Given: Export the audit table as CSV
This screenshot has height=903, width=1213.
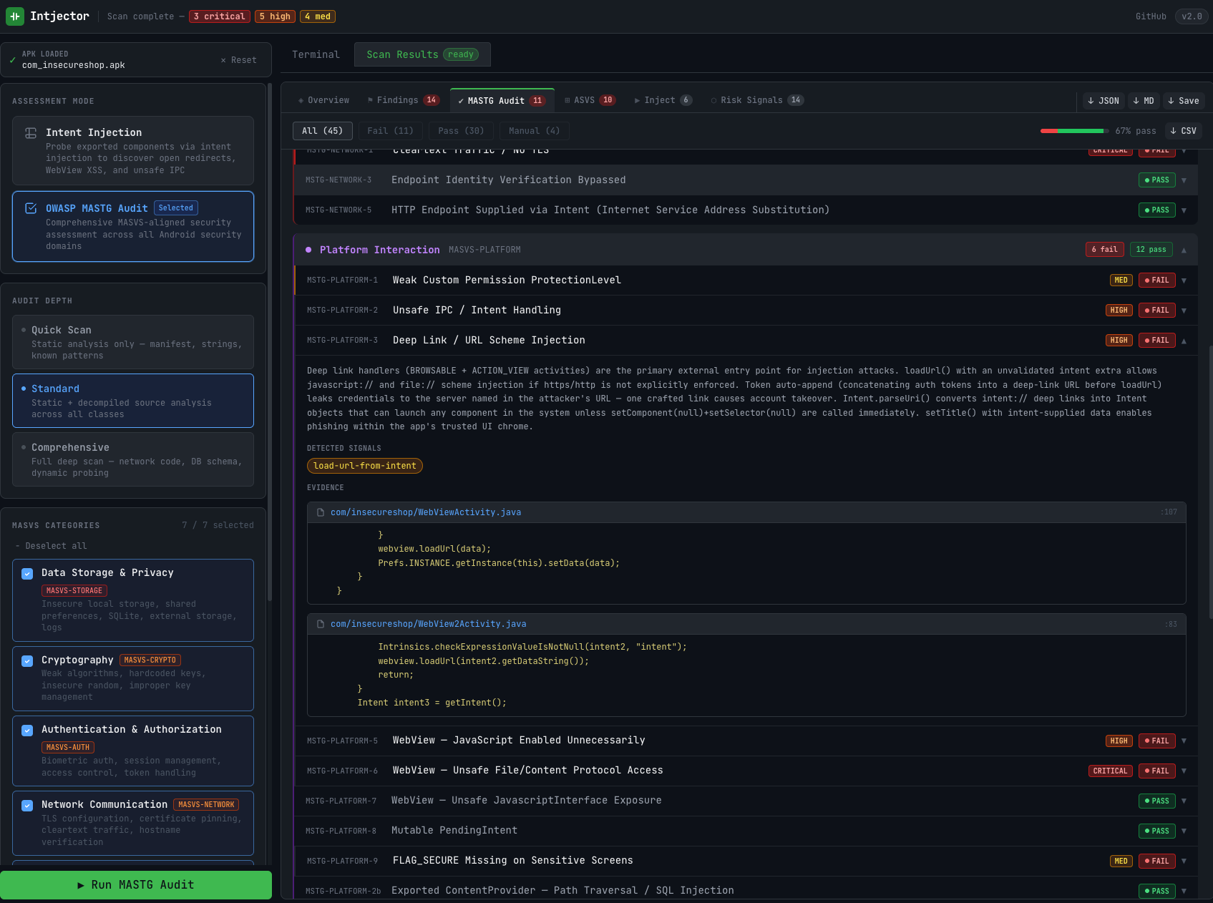Looking at the screenshot, I should pyautogui.click(x=1182, y=131).
